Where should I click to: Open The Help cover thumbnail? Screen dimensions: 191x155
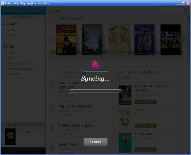(x=125, y=119)
